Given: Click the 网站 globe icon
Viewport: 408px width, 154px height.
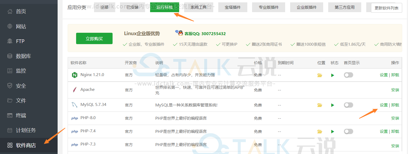Looking at the screenshot, I should (10, 26).
